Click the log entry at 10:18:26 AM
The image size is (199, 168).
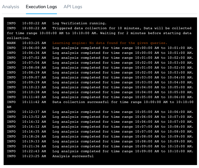100,136
